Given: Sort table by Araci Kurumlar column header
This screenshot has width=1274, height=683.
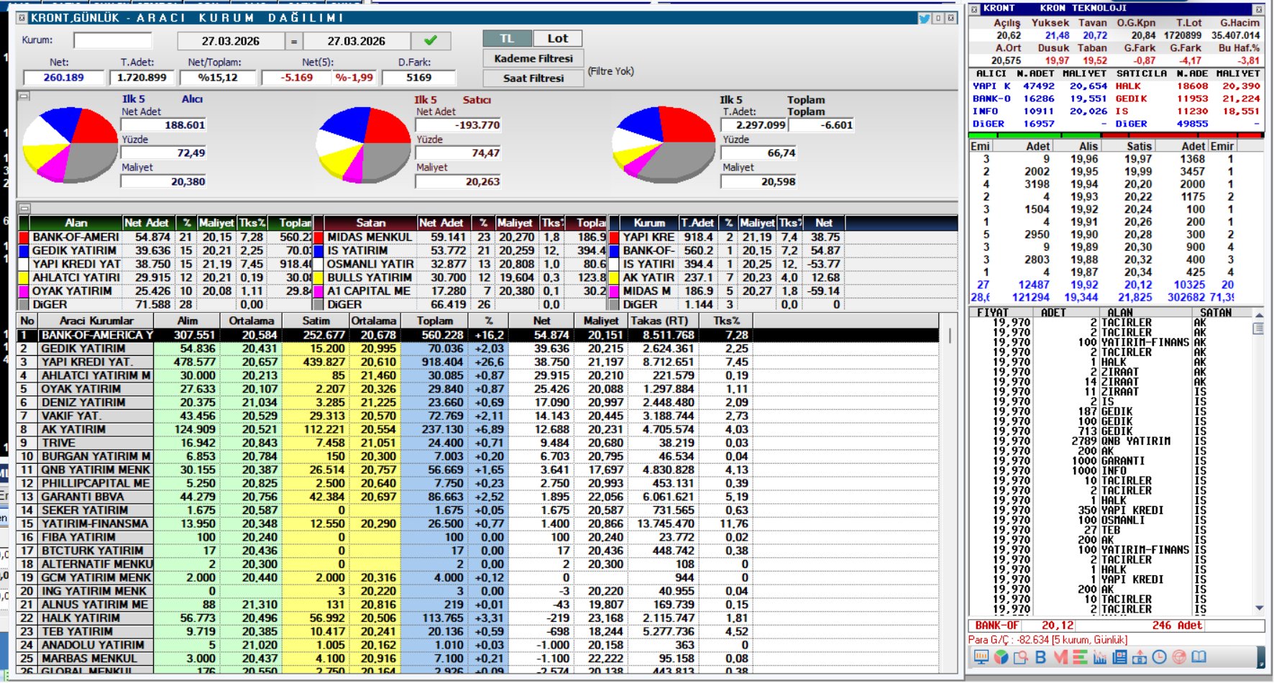Looking at the screenshot, I should pyautogui.click(x=96, y=321).
